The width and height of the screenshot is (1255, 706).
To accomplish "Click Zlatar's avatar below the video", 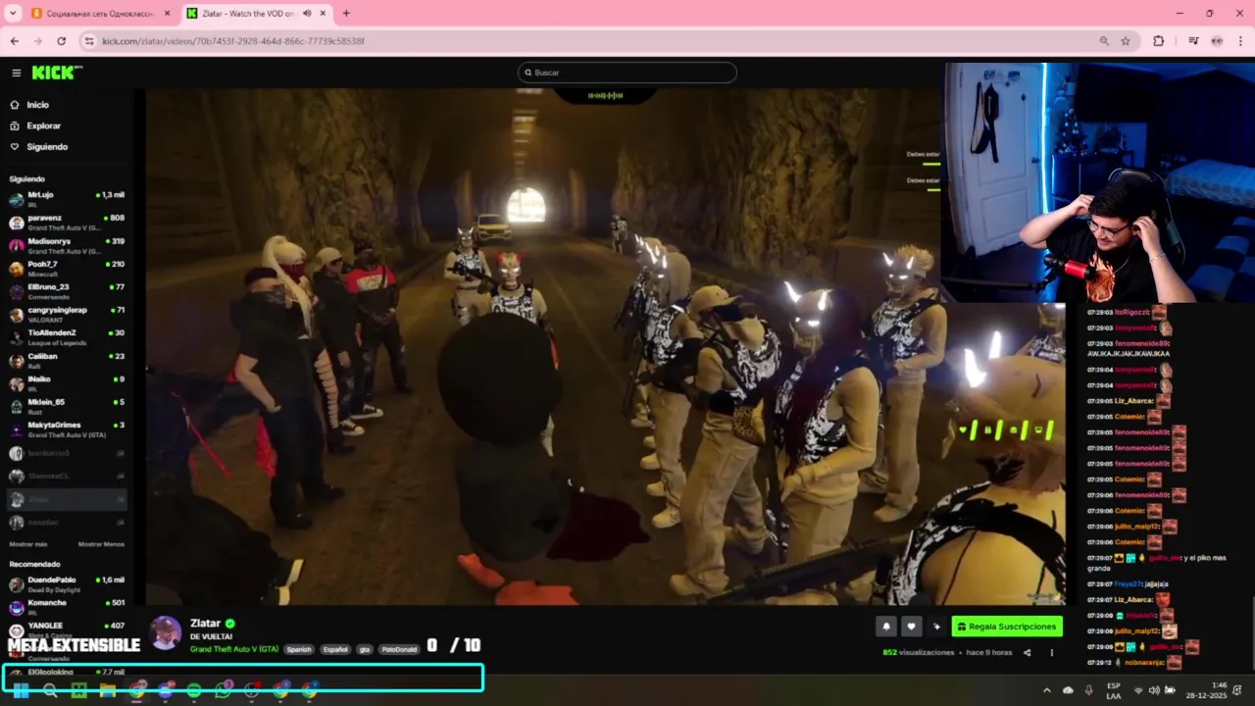I will tap(166, 632).
